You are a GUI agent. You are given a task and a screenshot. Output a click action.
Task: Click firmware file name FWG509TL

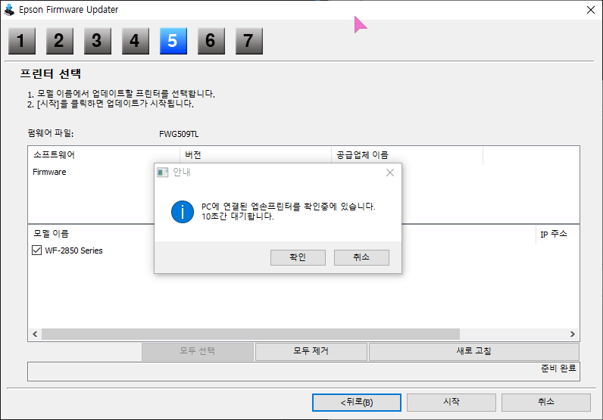[179, 134]
